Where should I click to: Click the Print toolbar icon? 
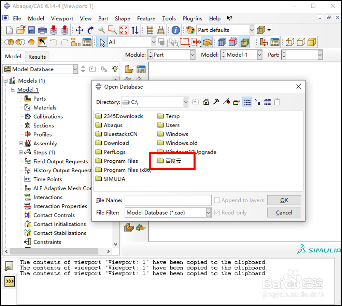pos(42,30)
